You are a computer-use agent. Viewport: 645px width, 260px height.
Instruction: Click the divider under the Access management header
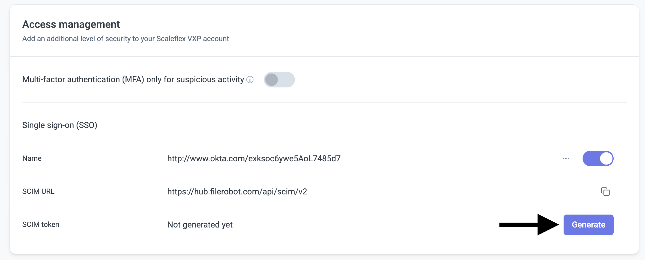pyautogui.click(x=324, y=56)
